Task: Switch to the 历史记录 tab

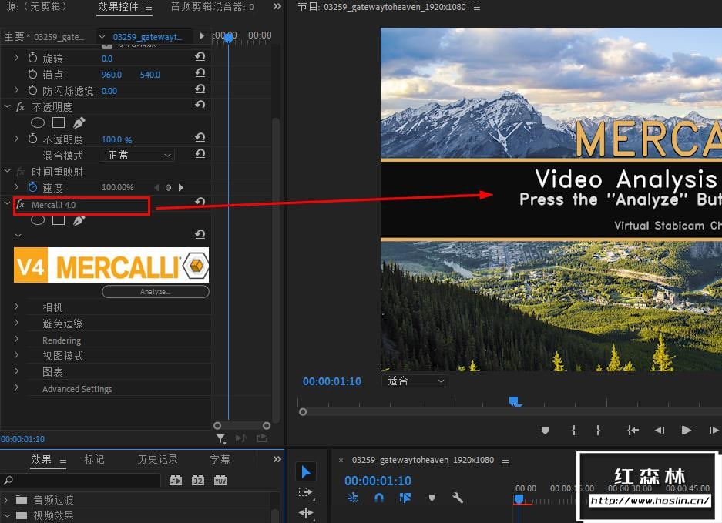Action: tap(157, 459)
